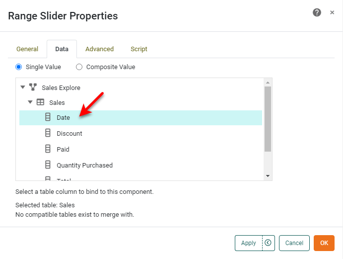Collapse the Sales table node
Screen dimensions: 343x259
click(30, 102)
